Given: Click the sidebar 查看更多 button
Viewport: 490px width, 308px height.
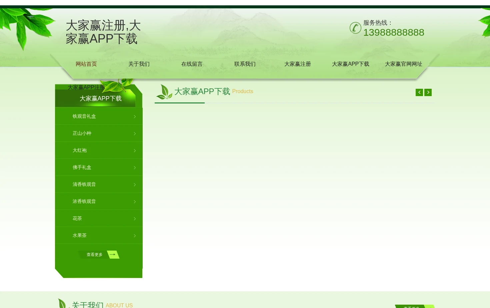Looking at the screenshot, I should pos(99,255).
